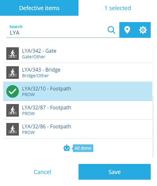Click the pedestrian icon for LYA/32/87 Footpath

pos(13,110)
